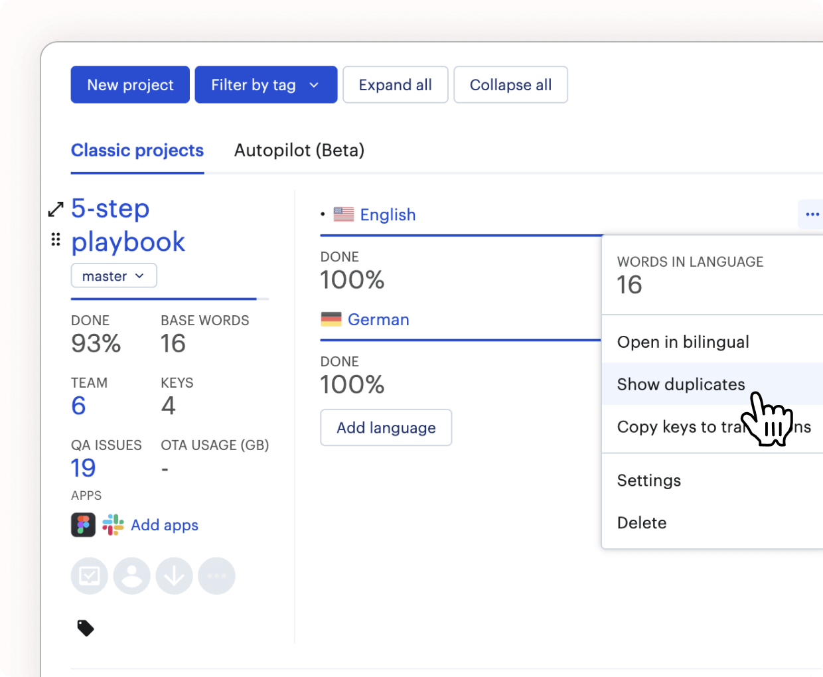
Task: Click the Add language button
Action: 386,428
